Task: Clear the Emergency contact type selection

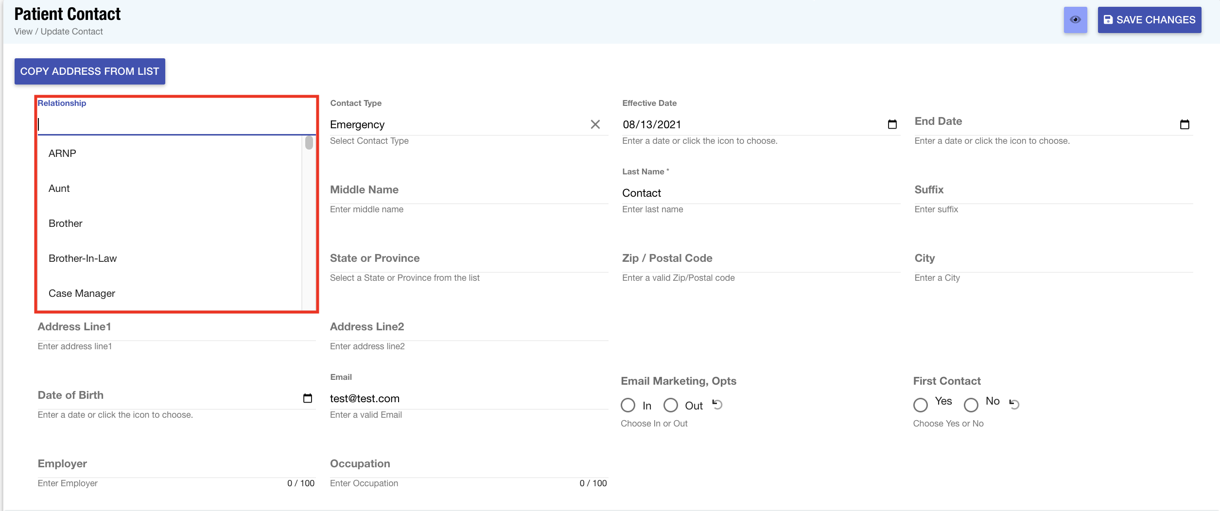Action: (595, 124)
